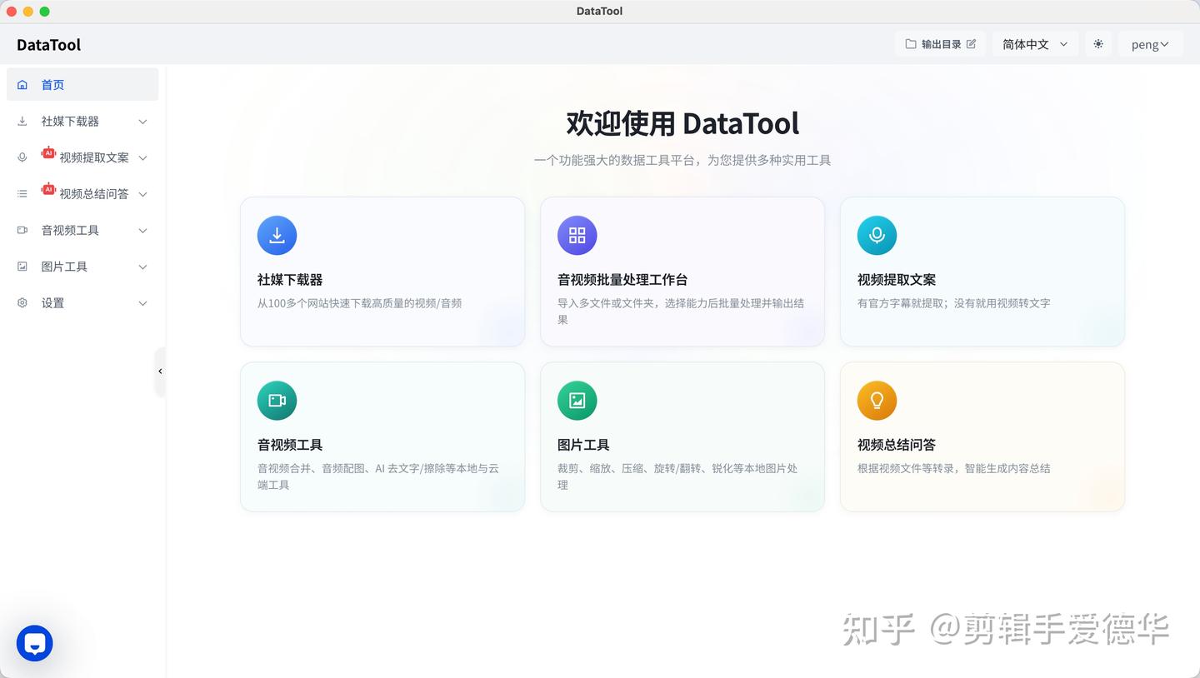Click the blue download icon on 社媒下载器 card

[277, 236]
